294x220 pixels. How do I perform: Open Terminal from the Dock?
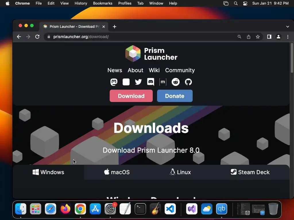coord(140,209)
